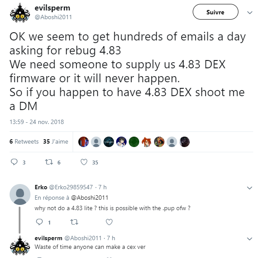Open the @Aboshi2011 mention link

[90, 198]
